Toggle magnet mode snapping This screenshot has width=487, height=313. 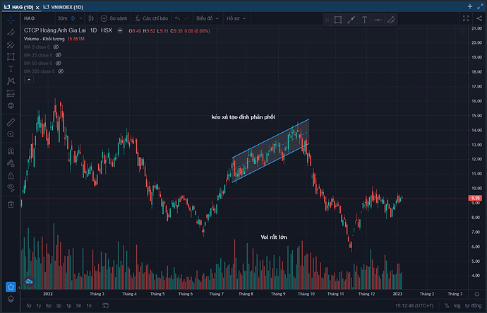(11, 151)
